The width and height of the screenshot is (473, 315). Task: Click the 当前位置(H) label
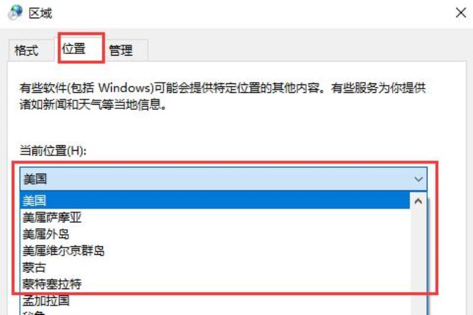(x=53, y=151)
